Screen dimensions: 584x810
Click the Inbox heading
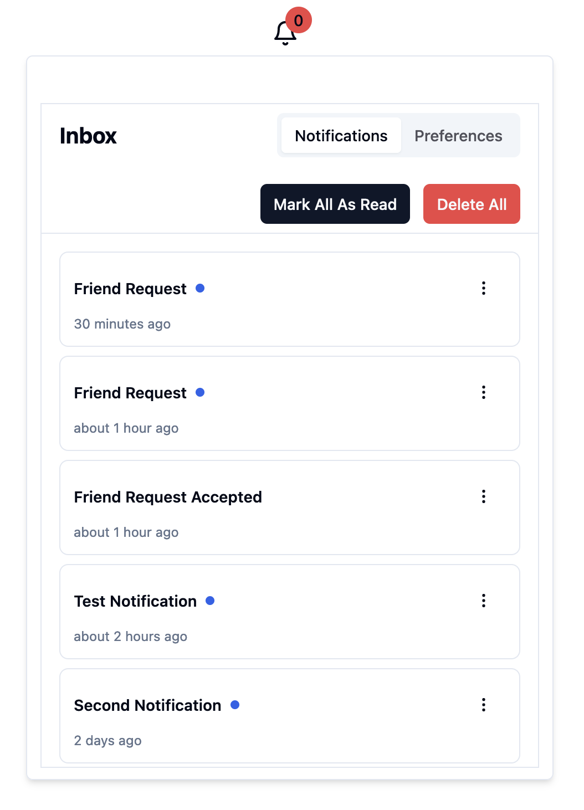pyautogui.click(x=88, y=136)
